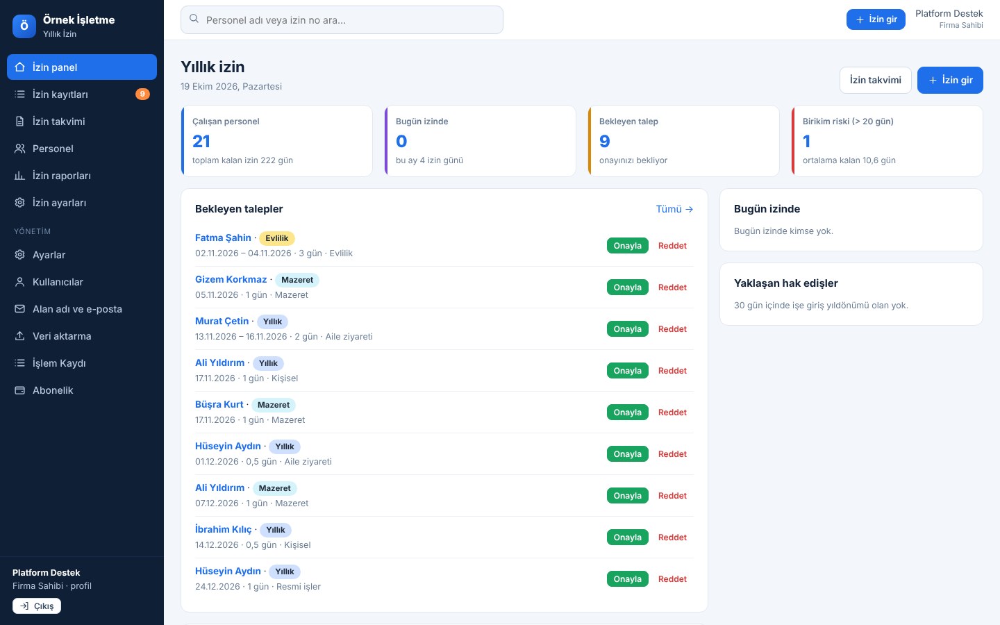1000x625 pixels.
Task: Click the user icon beside Kullanıcılar
Action: click(20, 282)
